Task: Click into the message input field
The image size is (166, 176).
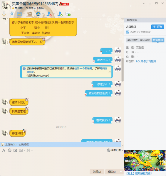Action: point(62,160)
